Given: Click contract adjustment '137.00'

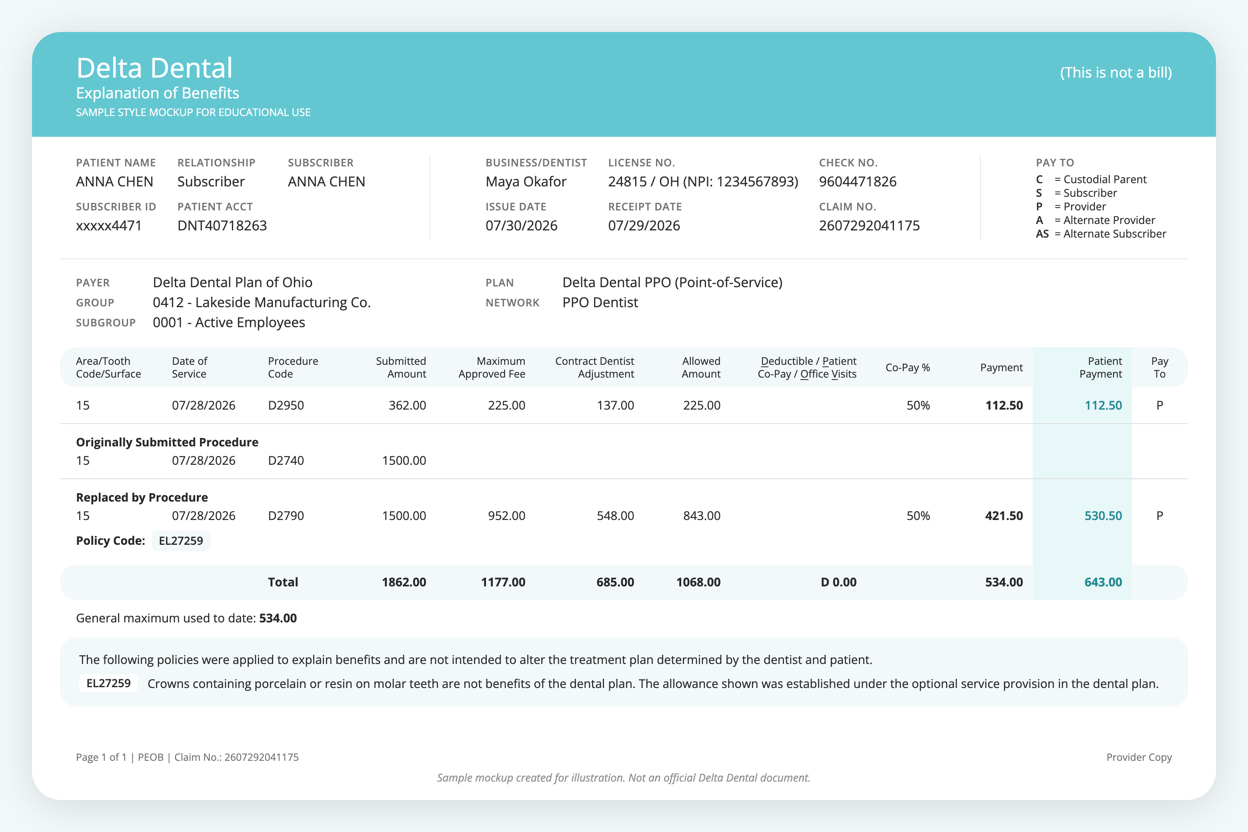Looking at the screenshot, I should 616,405.
